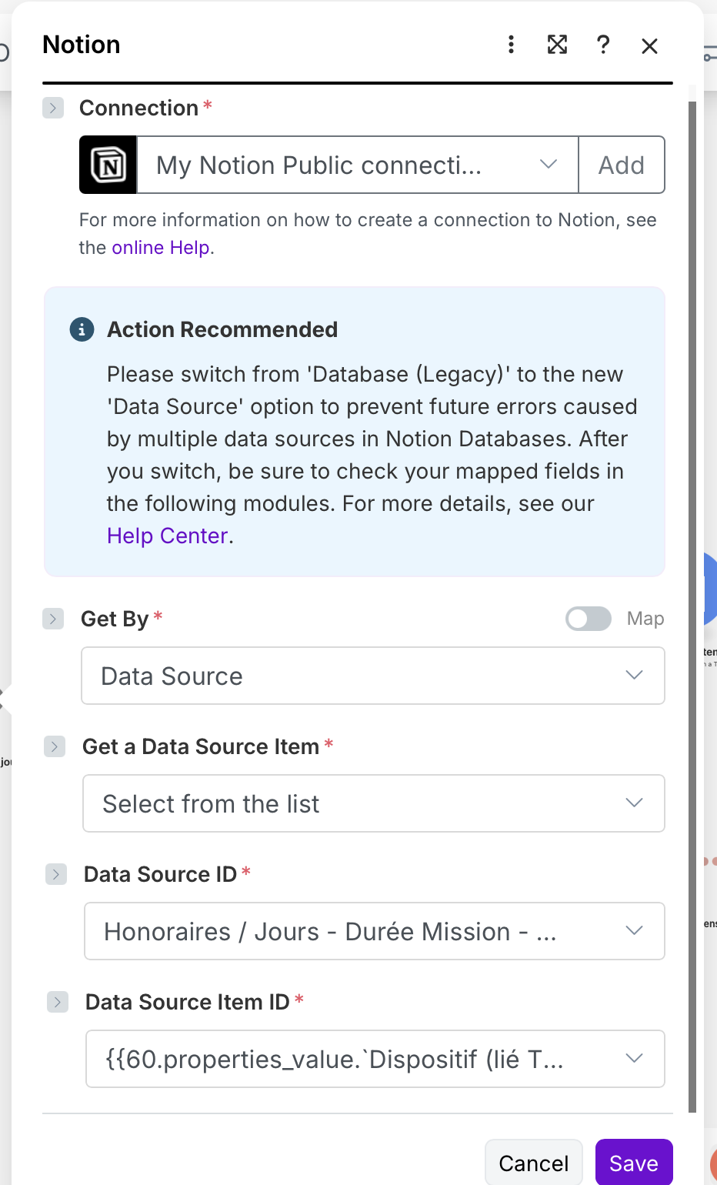Screen dimensions: 717x1185
Task: Toggle the Map switch for Get By
Action: point(589,619)
